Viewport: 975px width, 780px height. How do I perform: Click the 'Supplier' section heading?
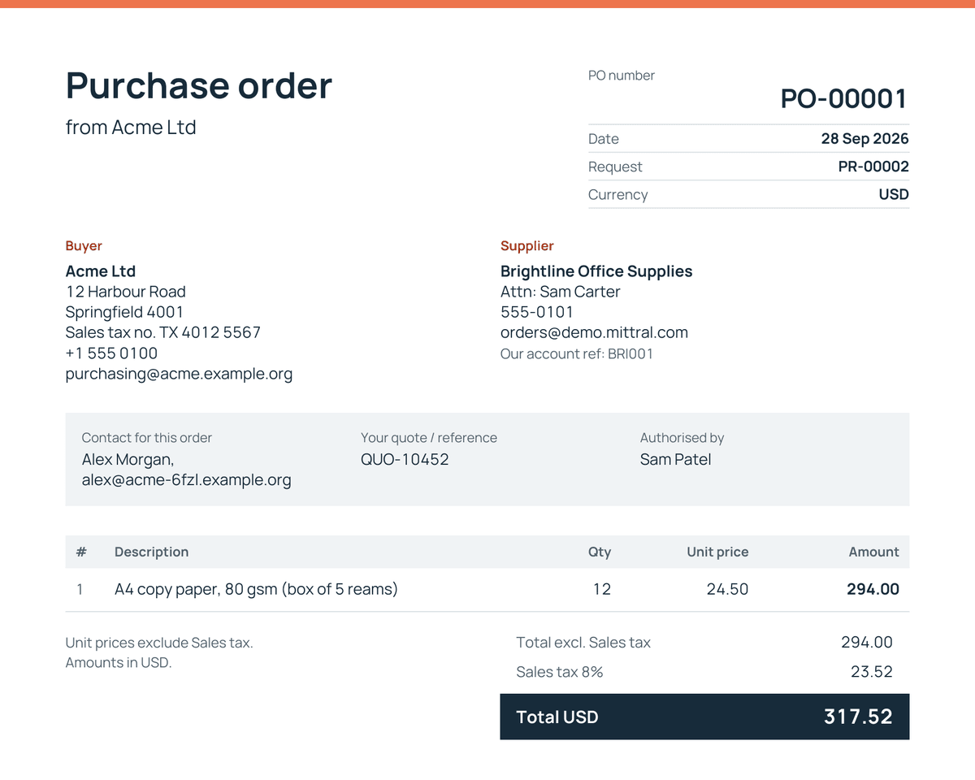point(527,245)
